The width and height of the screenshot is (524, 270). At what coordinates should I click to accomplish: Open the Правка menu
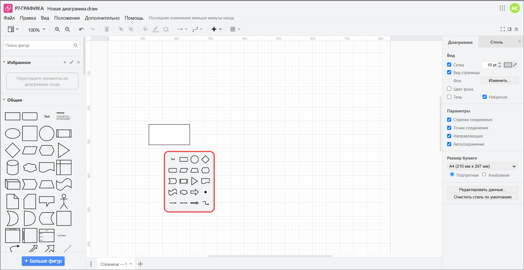pos(28,18)
